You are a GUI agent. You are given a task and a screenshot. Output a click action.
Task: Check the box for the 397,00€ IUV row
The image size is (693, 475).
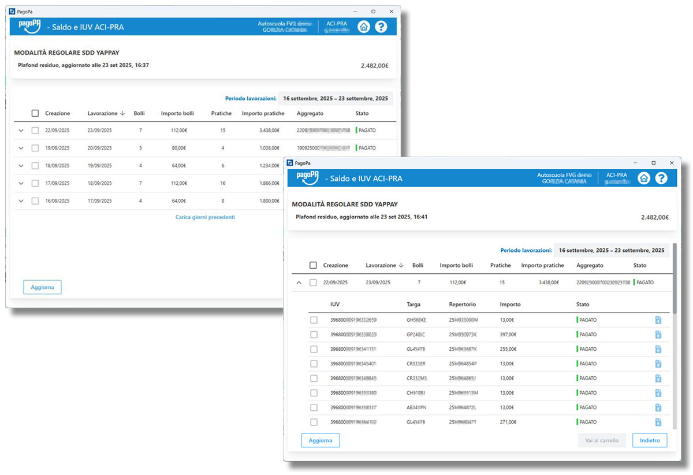pos(314,335)
